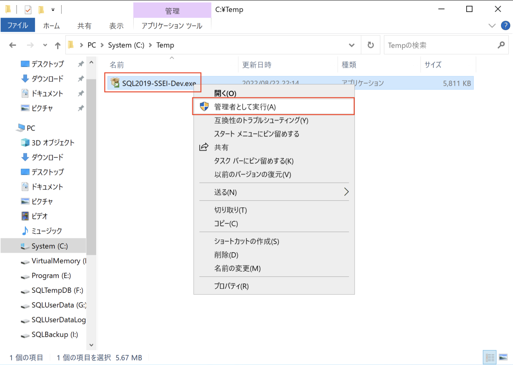Screen dimensions: 513x365
Task: Navigate up one level with the Up arrow
Action: click(57, 45)
